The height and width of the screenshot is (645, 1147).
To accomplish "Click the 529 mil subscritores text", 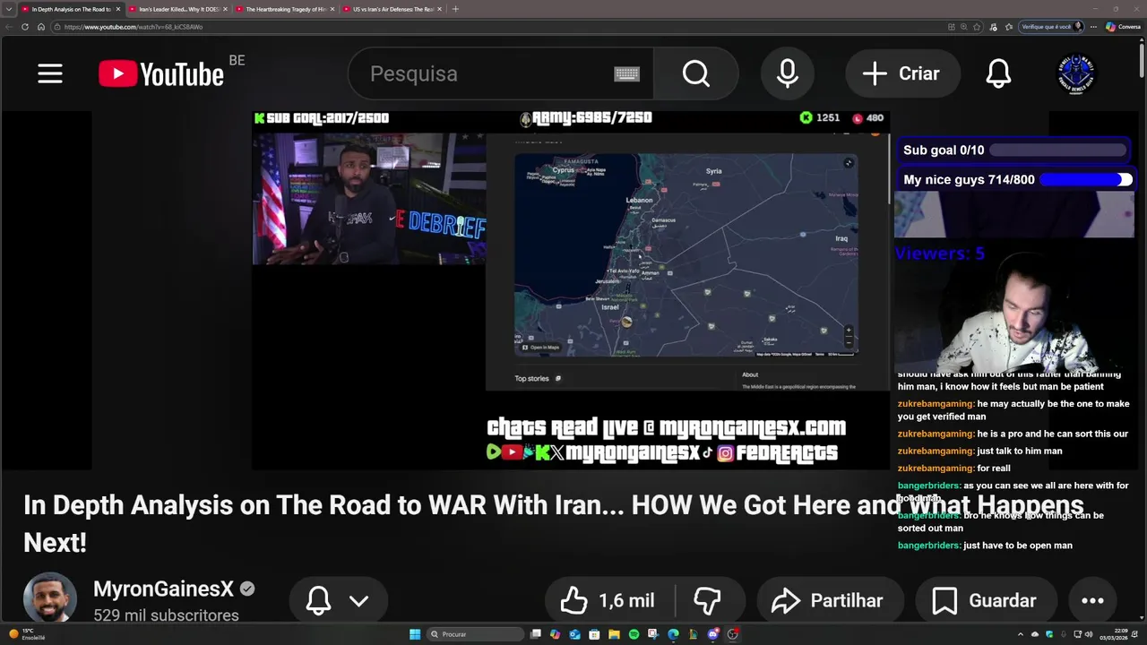I will (166, 615).
